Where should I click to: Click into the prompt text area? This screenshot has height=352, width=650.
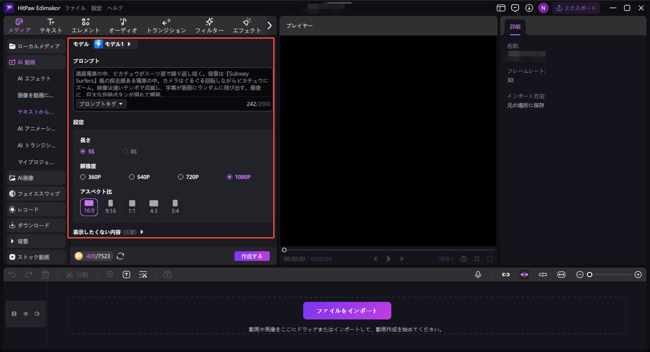click(x=173, y=82)
